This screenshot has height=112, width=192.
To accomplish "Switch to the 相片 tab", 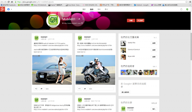I will pos(99,9).
